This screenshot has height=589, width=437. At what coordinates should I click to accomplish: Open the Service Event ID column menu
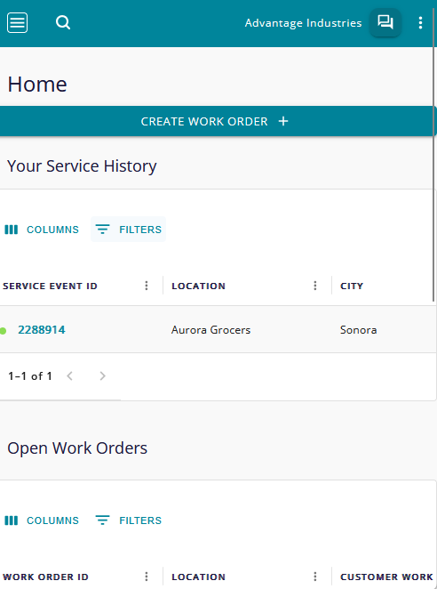[x=147, y=286]
